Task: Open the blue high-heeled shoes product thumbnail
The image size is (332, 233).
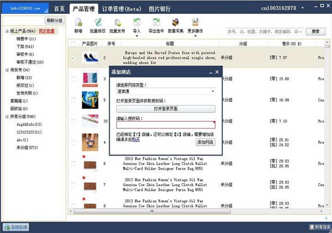Action: [90, 58]
